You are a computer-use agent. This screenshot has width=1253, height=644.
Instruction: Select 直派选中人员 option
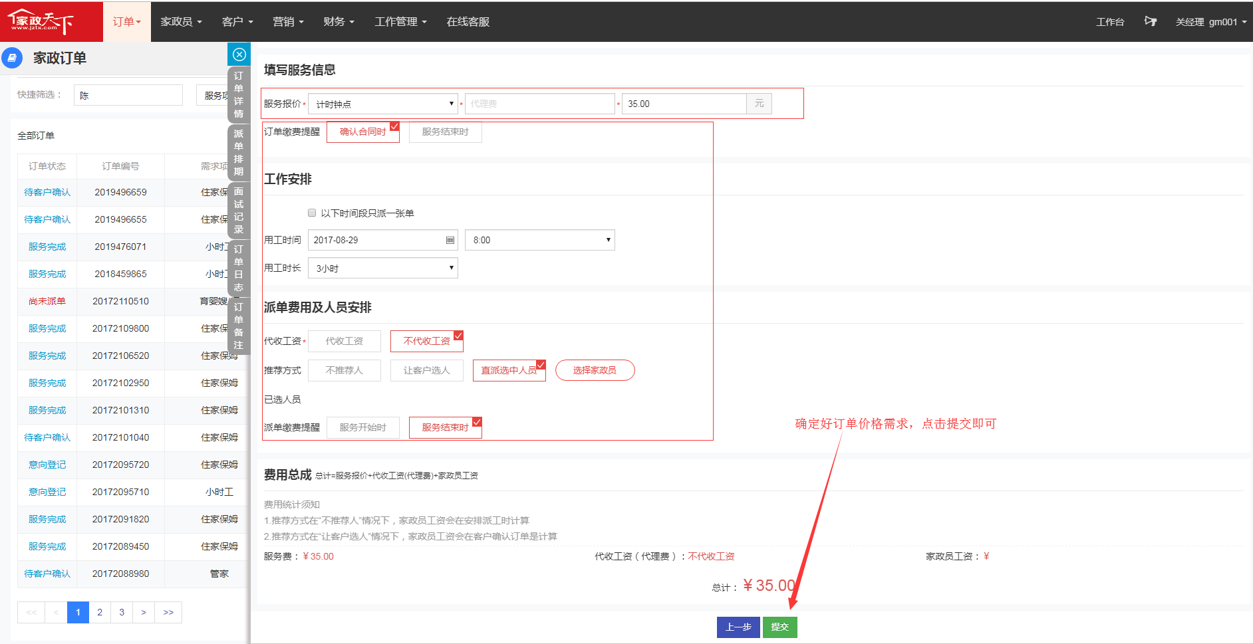(x=509, y=370)
